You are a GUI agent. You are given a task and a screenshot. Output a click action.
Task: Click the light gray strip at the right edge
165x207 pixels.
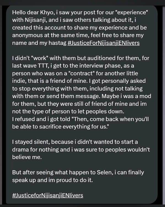[164, 105]
